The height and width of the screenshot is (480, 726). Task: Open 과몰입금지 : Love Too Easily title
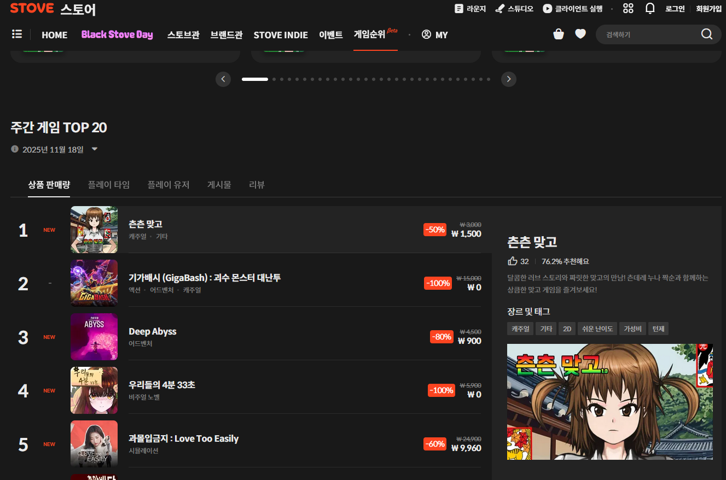[x=184, y=438]
